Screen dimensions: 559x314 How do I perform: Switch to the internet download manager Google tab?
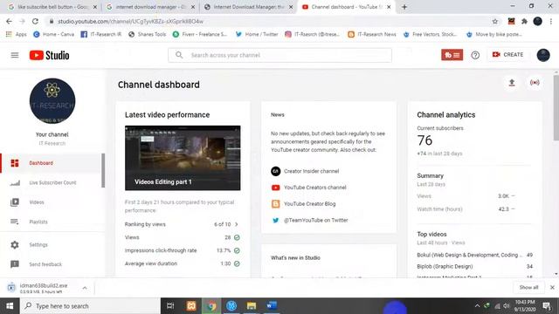(151, 7)
